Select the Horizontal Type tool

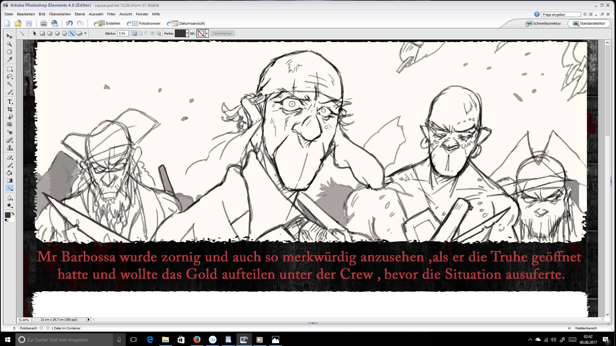[10, 102]
